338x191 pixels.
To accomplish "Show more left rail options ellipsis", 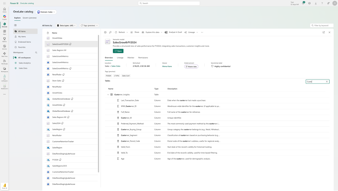I will pyautogui.click(x=5, y=94).
